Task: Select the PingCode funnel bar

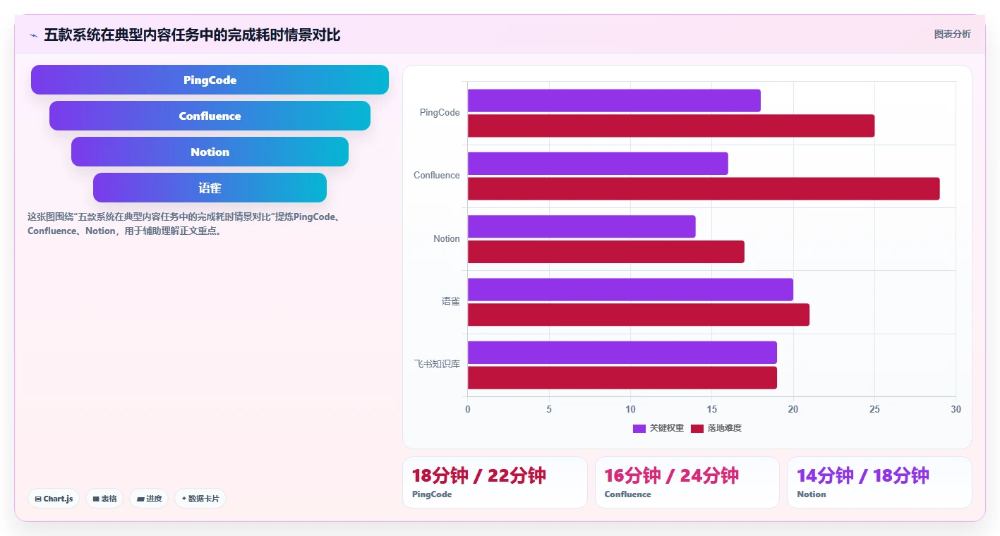Action: [x=210, y=80]
